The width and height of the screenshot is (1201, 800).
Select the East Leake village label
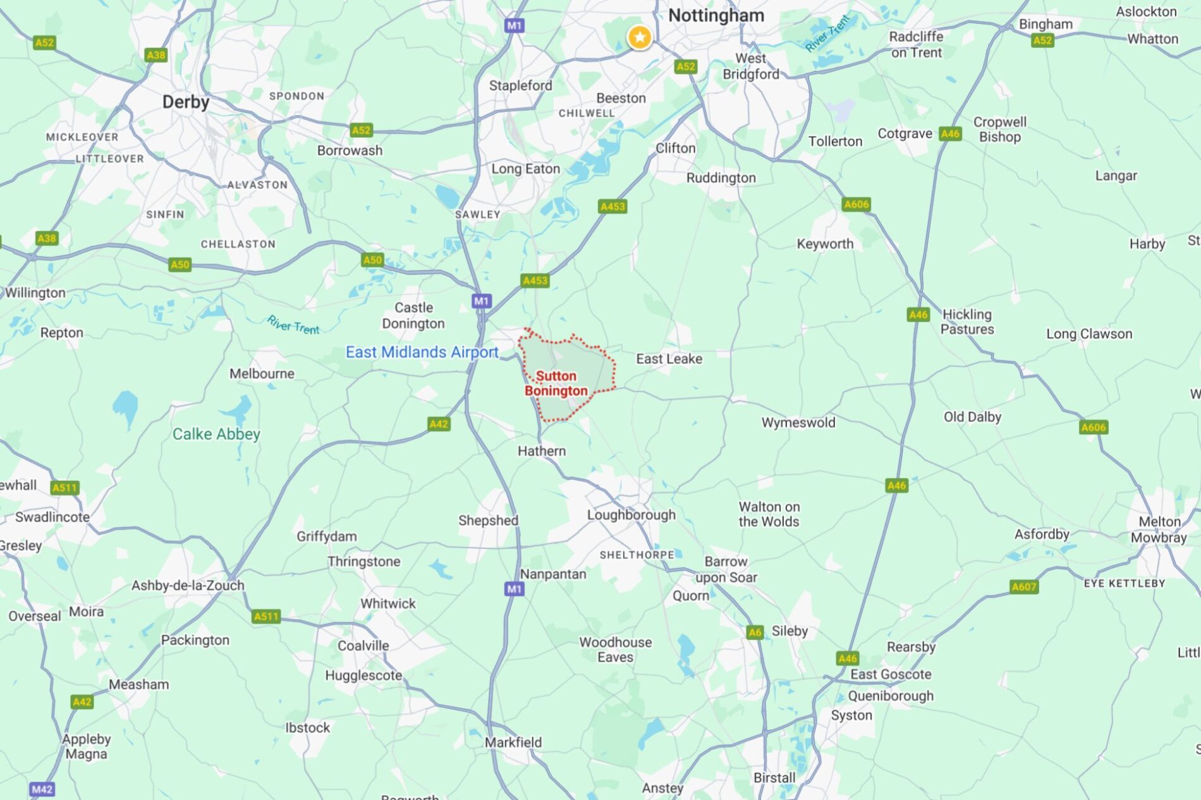click(669, 359)
